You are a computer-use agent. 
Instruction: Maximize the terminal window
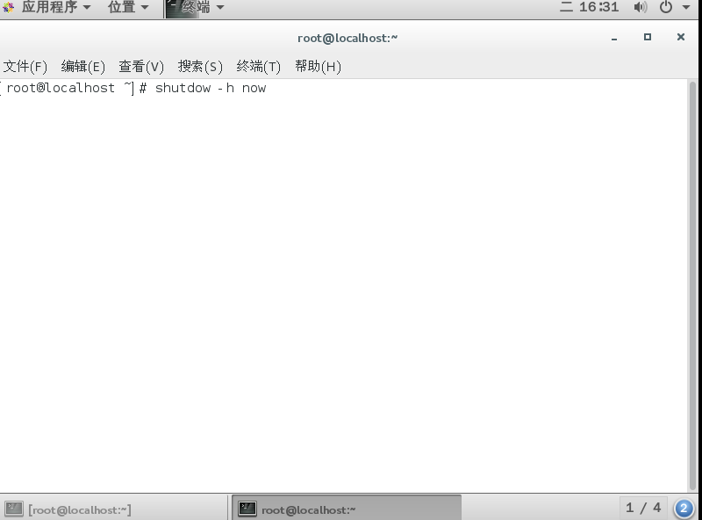click(648, 37)
